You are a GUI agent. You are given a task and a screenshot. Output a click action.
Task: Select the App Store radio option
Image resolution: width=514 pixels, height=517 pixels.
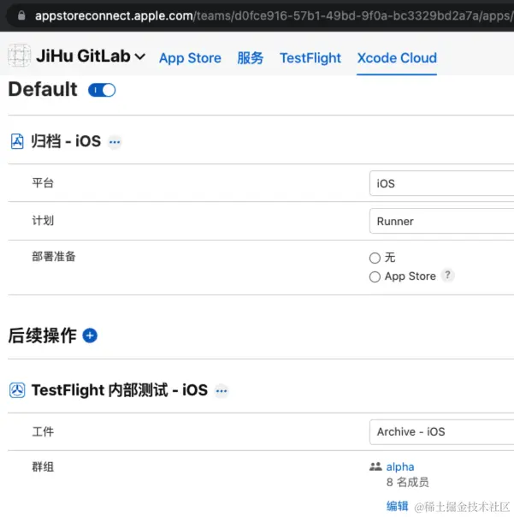375,276
